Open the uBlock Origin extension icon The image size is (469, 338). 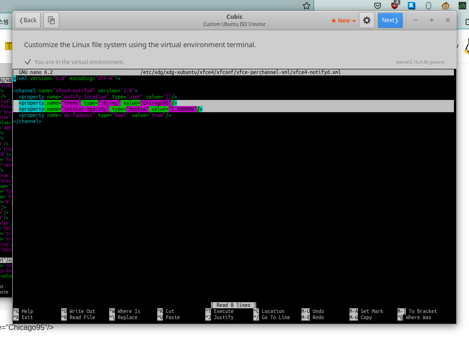[395, 5]
